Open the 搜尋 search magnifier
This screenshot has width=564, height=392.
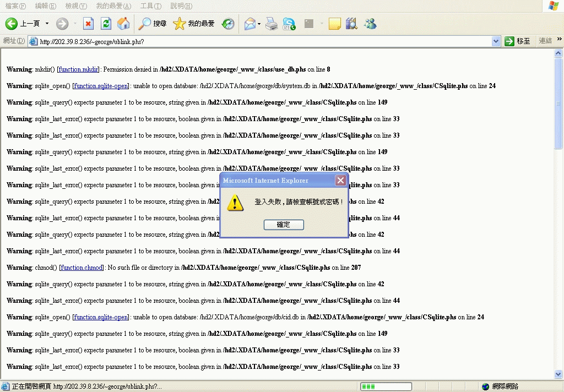coord(153,24)
